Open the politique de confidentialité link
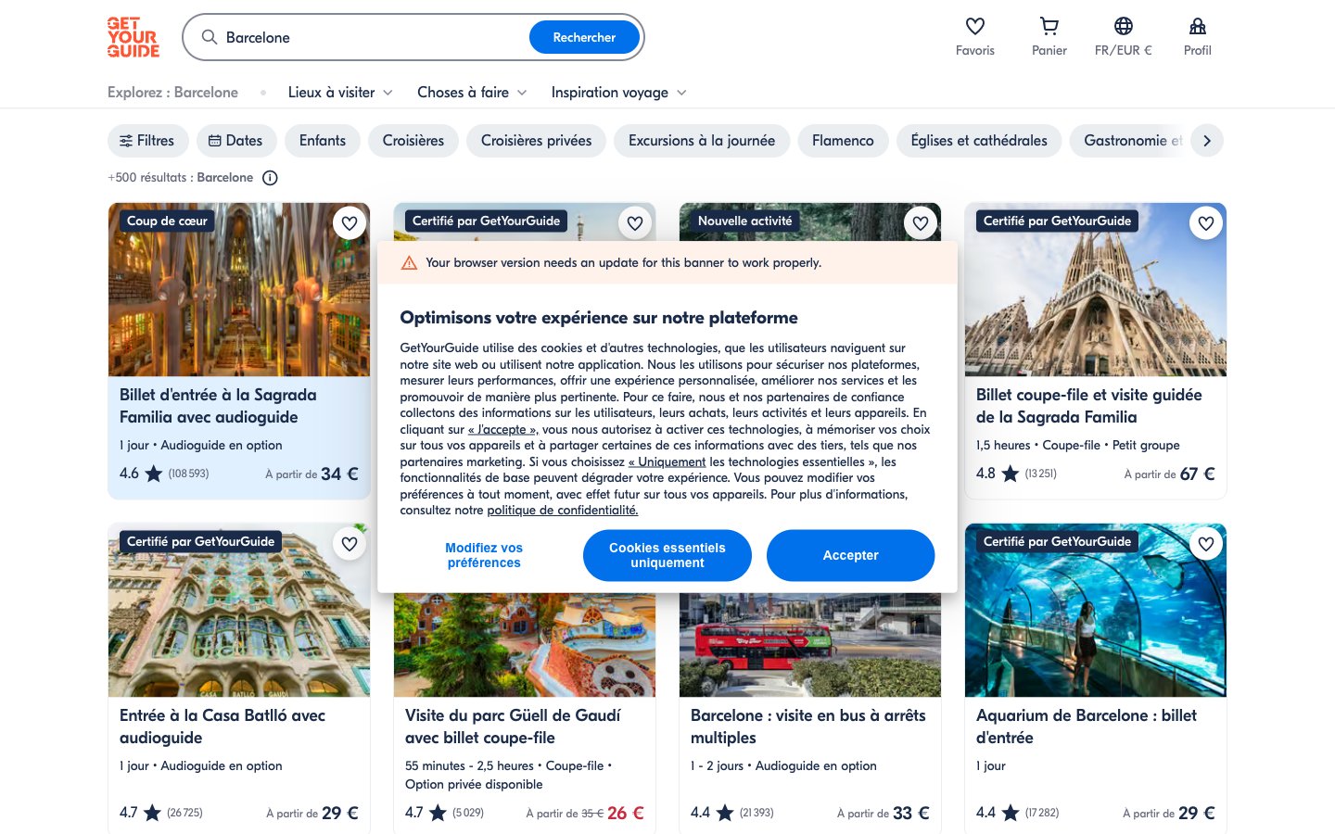This screenshot has width=1335, height=834. pyautogui.click(x=562, y=511)
